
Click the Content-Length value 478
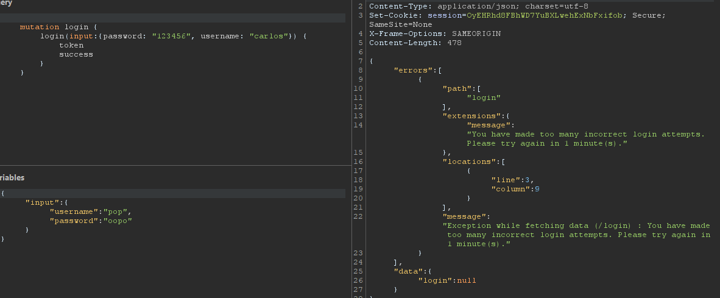(454, 43)
